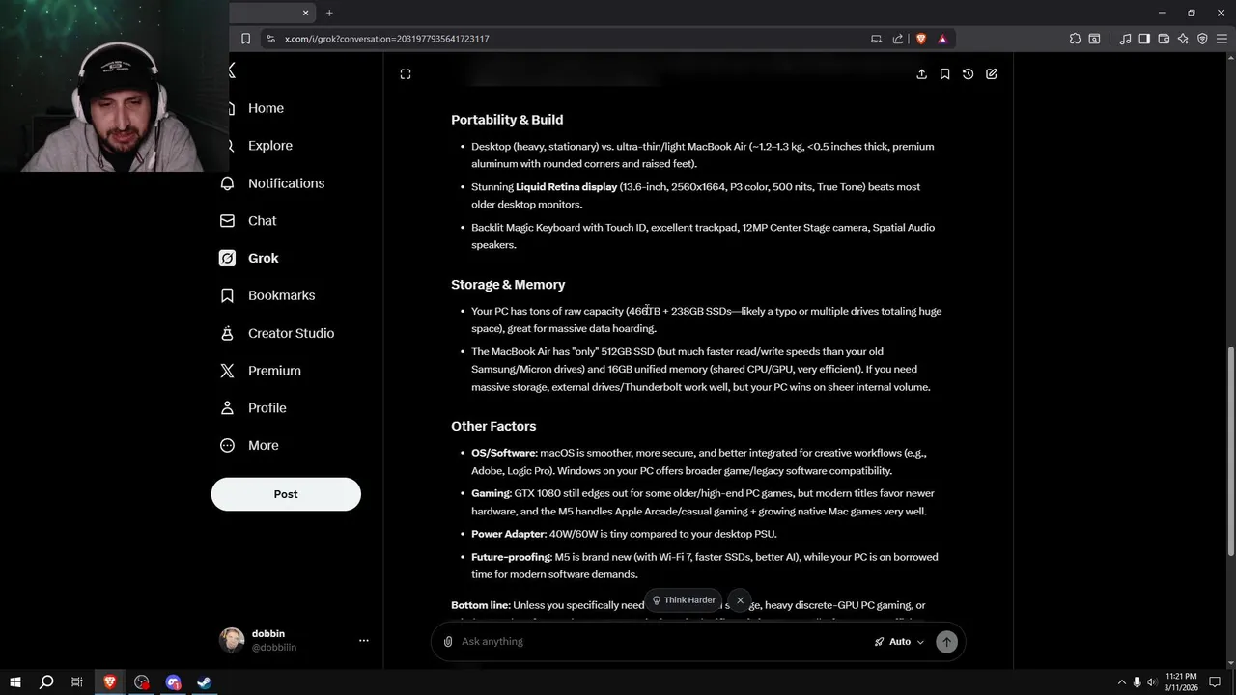Screen dimensions: 1236x695
Task: Open the media control music note icon
Action: (1125, 39)
